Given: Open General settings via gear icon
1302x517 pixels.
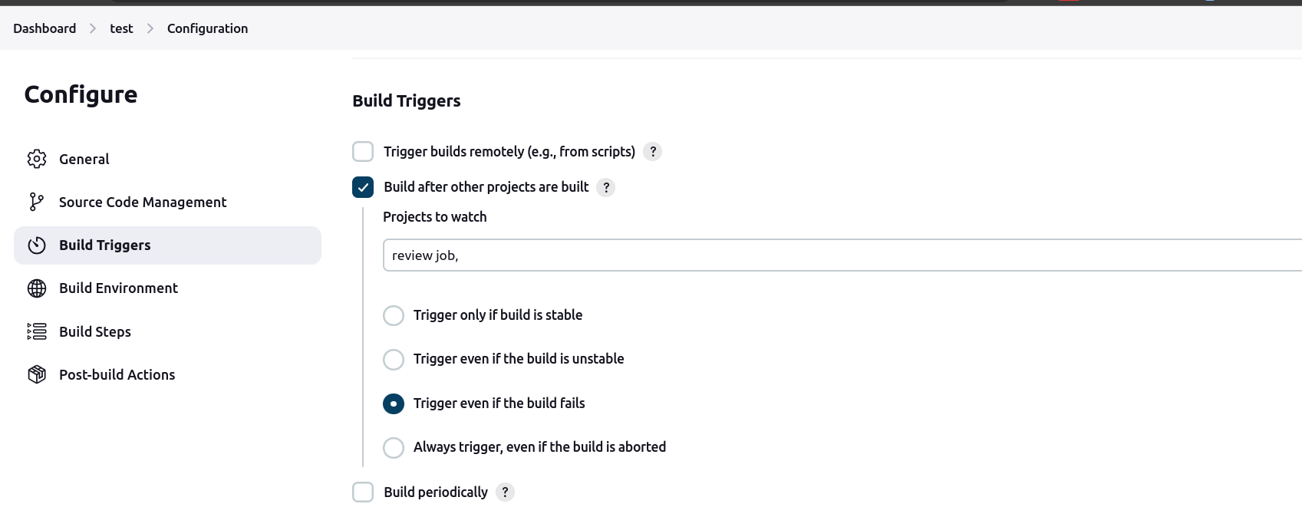Looking at the screenshot, I should [x=36, y=159].
